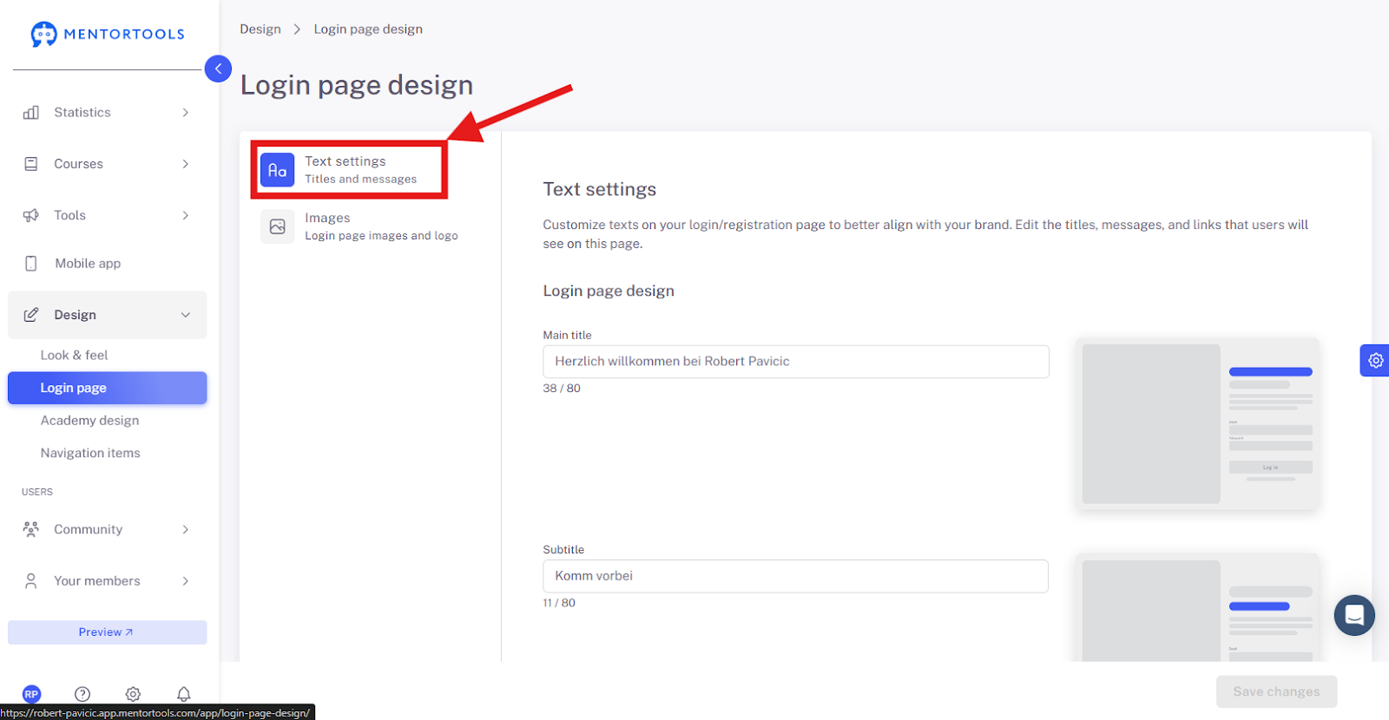The image size is (1389, 720).
Task: Click the Subtitle input field
Action: [796, 576]
